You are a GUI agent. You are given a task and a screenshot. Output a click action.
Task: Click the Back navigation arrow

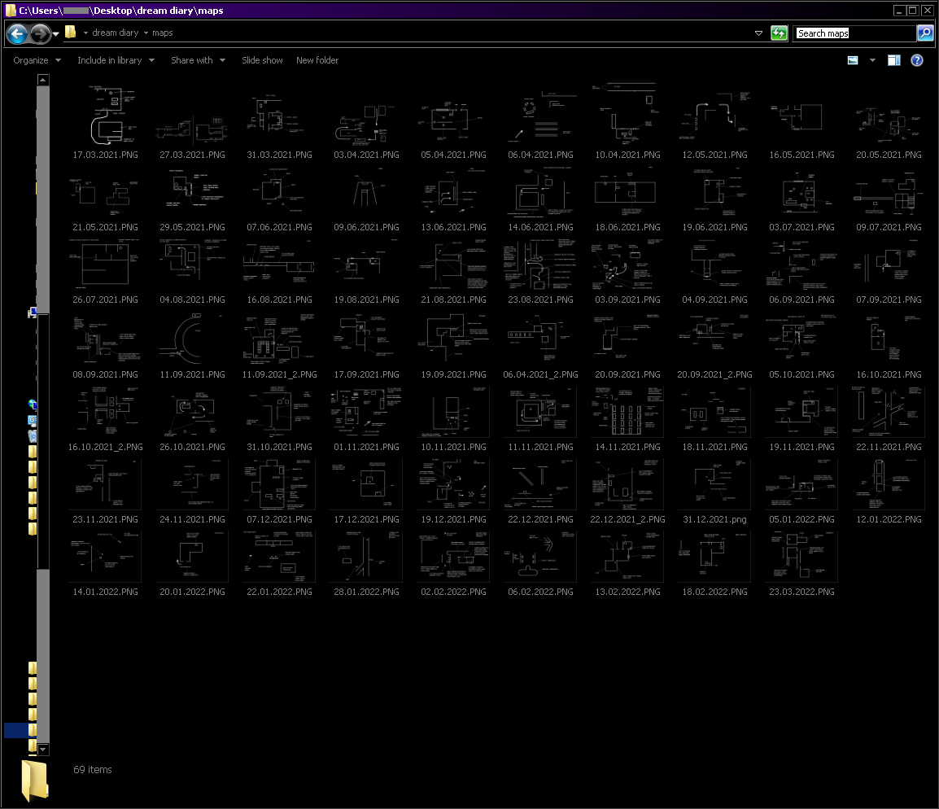click(17, 33)
